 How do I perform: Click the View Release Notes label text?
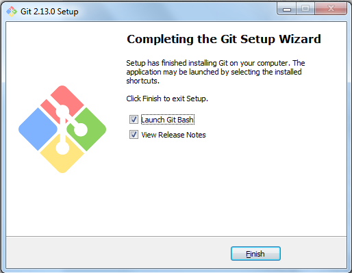click(173, 135)
